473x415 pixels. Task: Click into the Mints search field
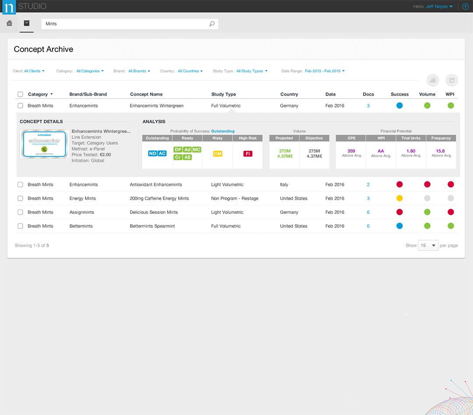click(130, 24)
